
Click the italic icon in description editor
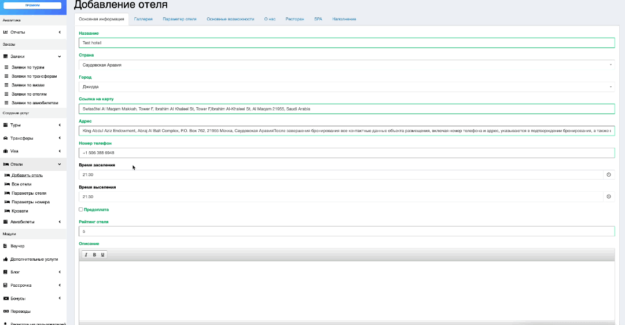pyautogui.click(x=86, y=254)
